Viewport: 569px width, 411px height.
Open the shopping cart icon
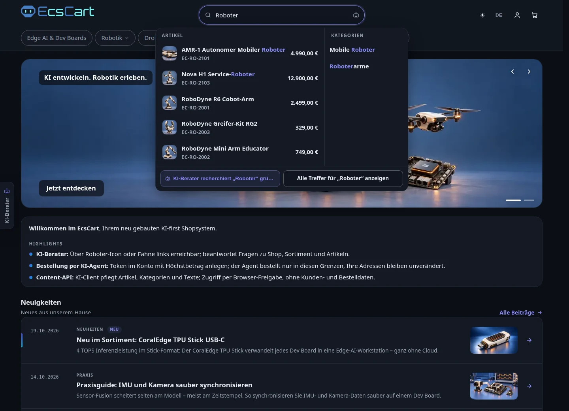(x=535, y=15)
